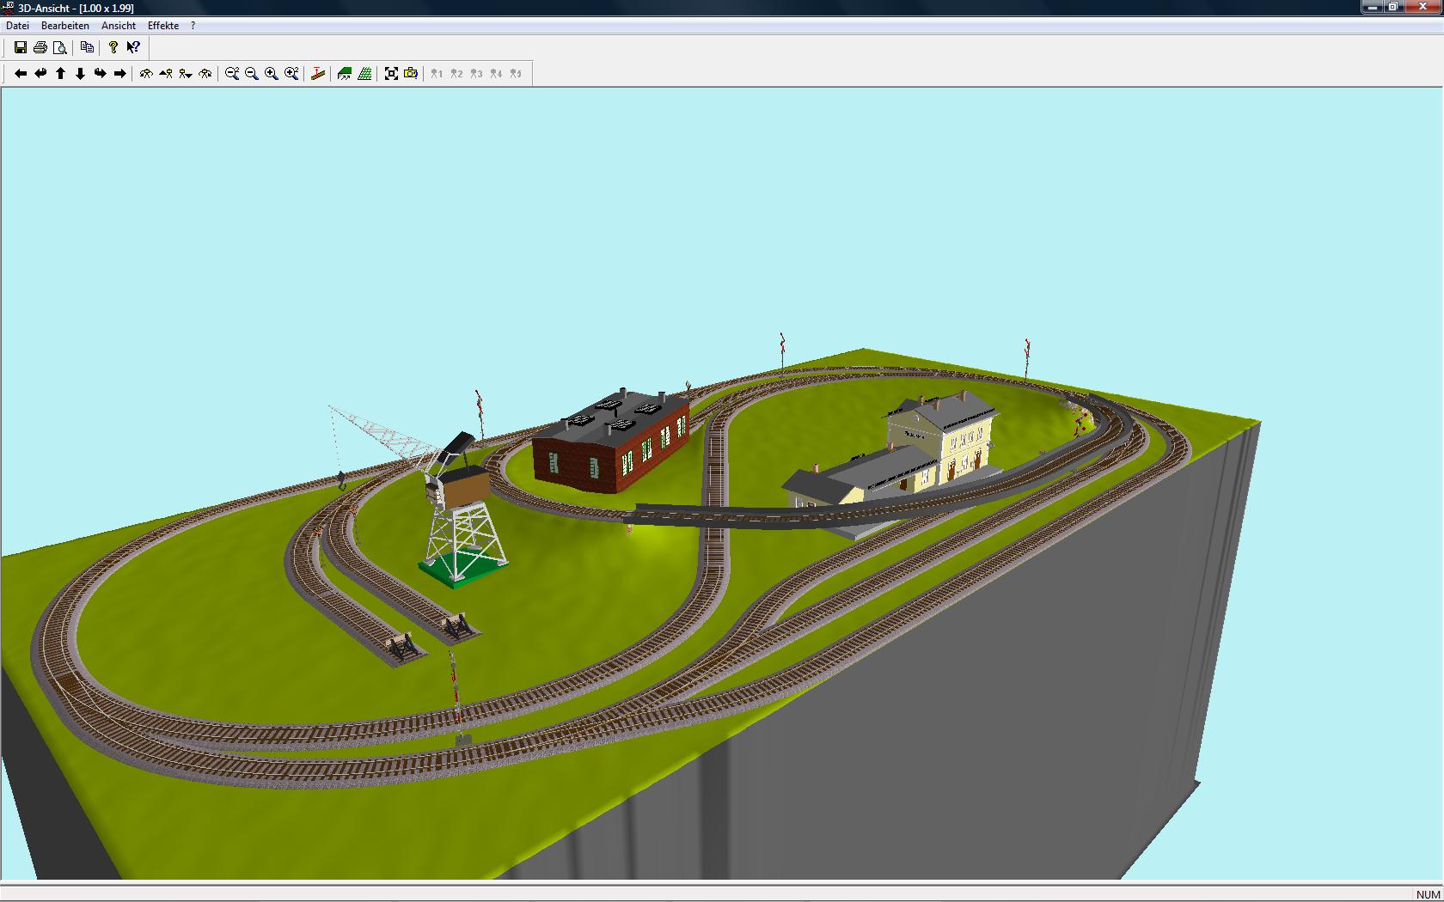Viewport: 1444px width, 902px height.
Task: Select camera position 3
Action: tap(476, 74)
